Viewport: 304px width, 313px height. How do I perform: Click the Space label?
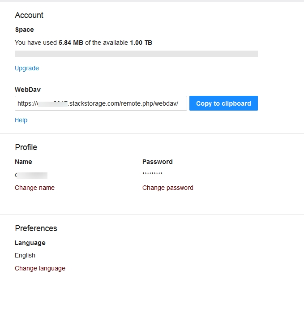tap(24, 30)
